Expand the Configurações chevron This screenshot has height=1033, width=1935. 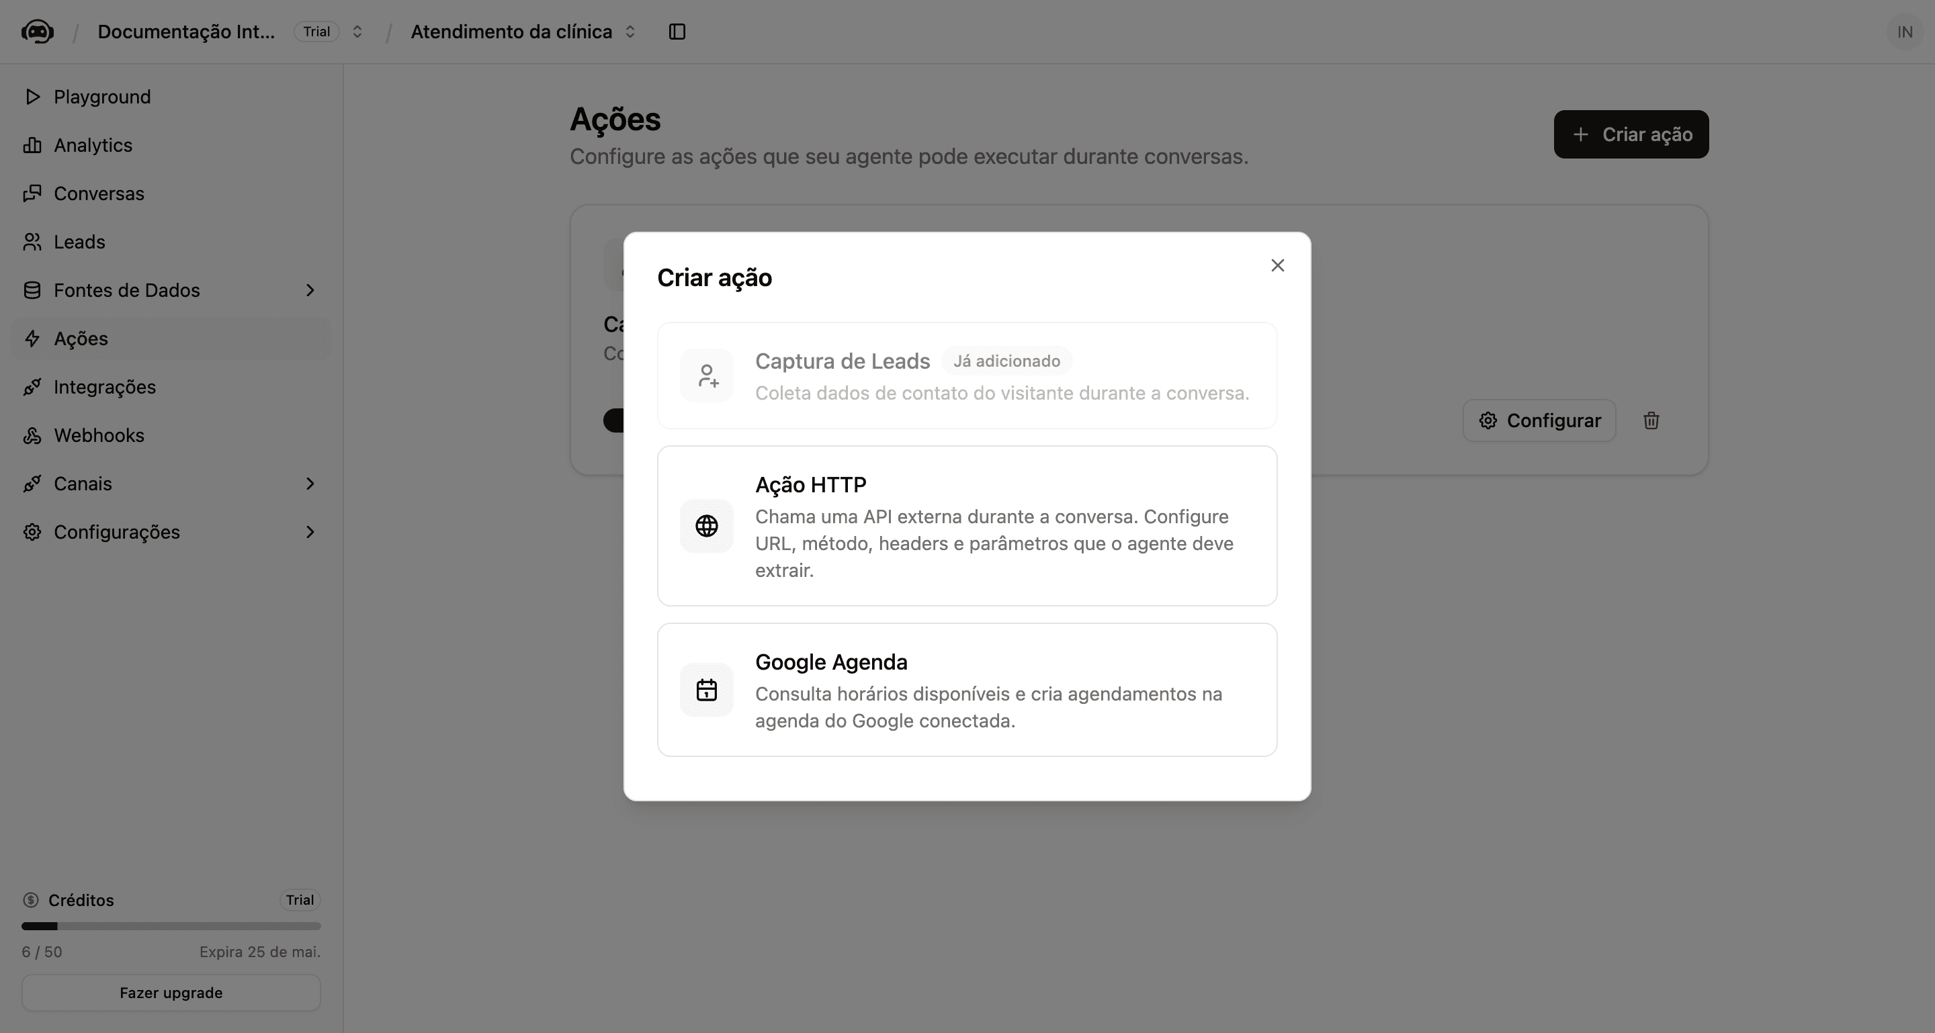pos(310,532)
